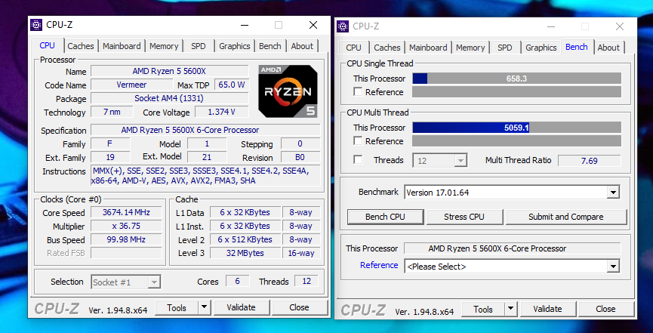
Task: Click the Name field AMD Ryzen 5 5600X
Action: click(x=170, y=71)
